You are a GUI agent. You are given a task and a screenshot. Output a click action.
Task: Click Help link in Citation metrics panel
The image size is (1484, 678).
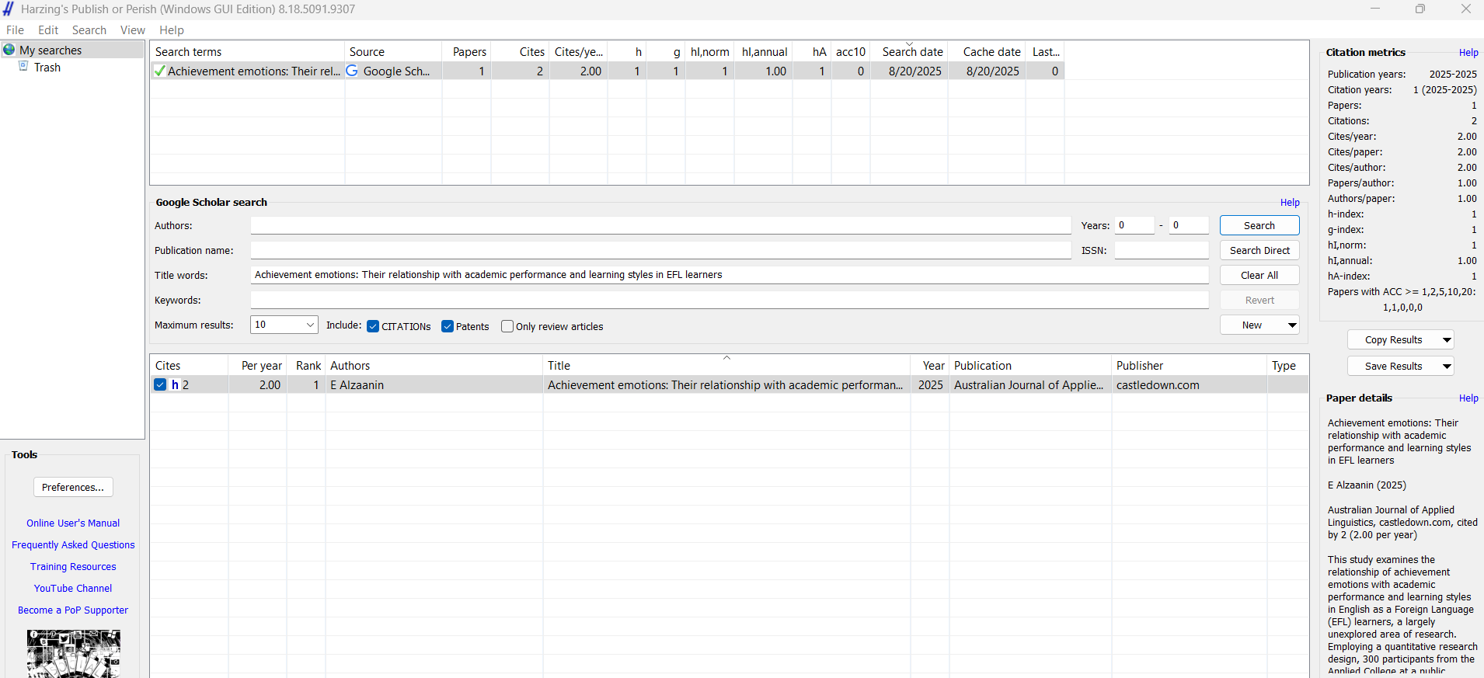pyautogui.click(x=1468, y=53)
